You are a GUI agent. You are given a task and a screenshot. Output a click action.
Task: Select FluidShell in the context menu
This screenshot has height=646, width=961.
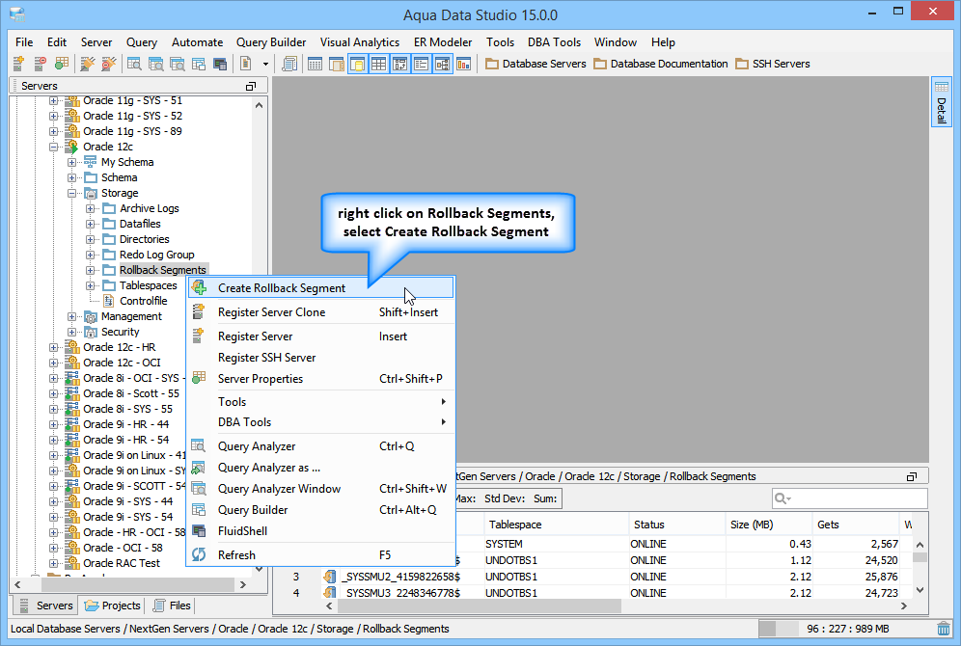tap(320, 531)
